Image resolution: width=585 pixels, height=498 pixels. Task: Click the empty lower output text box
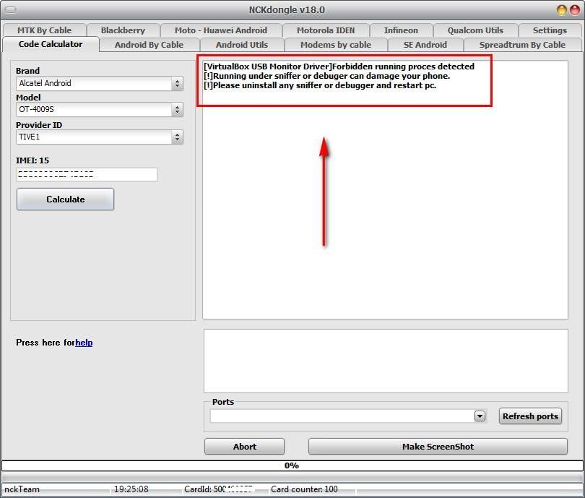tap(386, 361)
